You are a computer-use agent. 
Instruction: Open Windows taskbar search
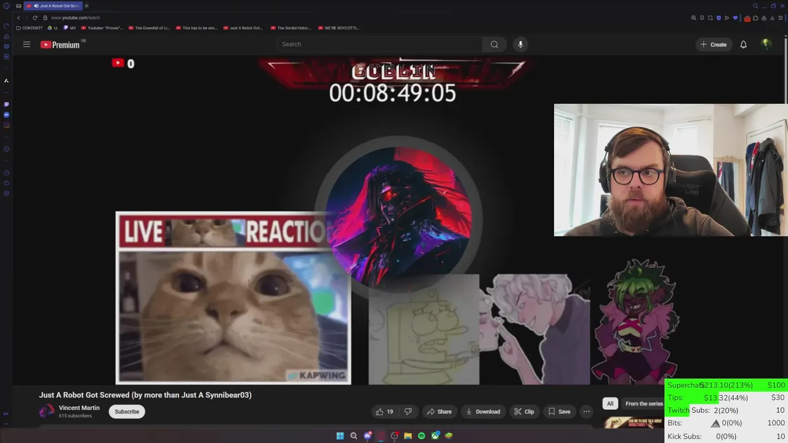[x=353, y=436]
